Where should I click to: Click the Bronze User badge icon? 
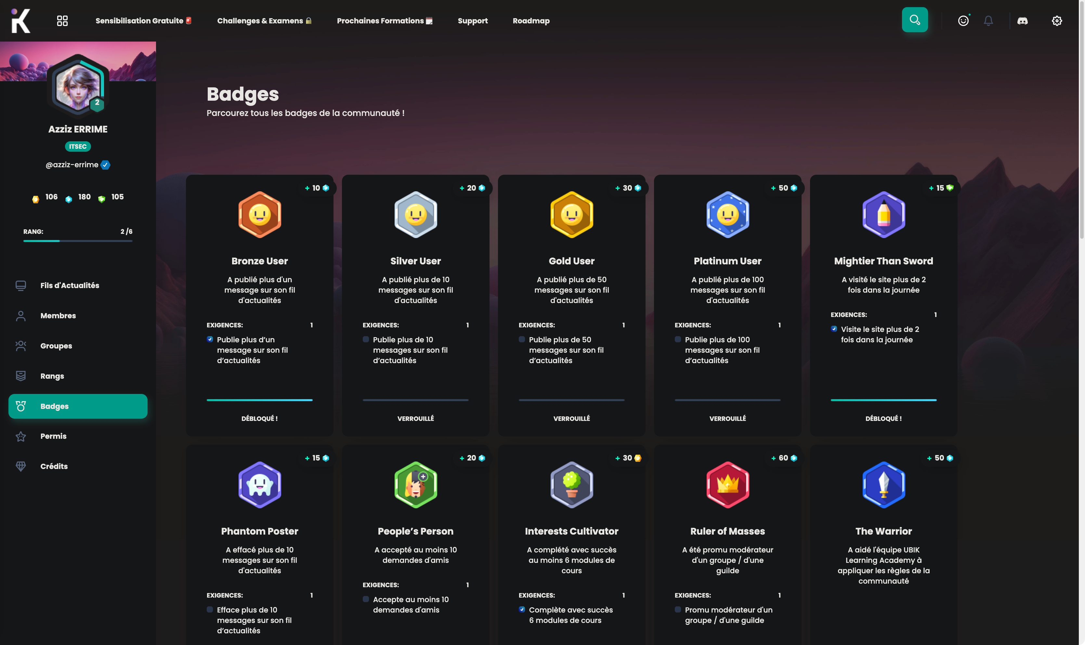coord(260,215)
